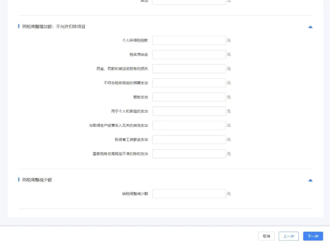This screenshot has width=330, height=246.
Task: Focus the 国家税务总局规定不准扣除的支出 field
Action: [189, 154]
